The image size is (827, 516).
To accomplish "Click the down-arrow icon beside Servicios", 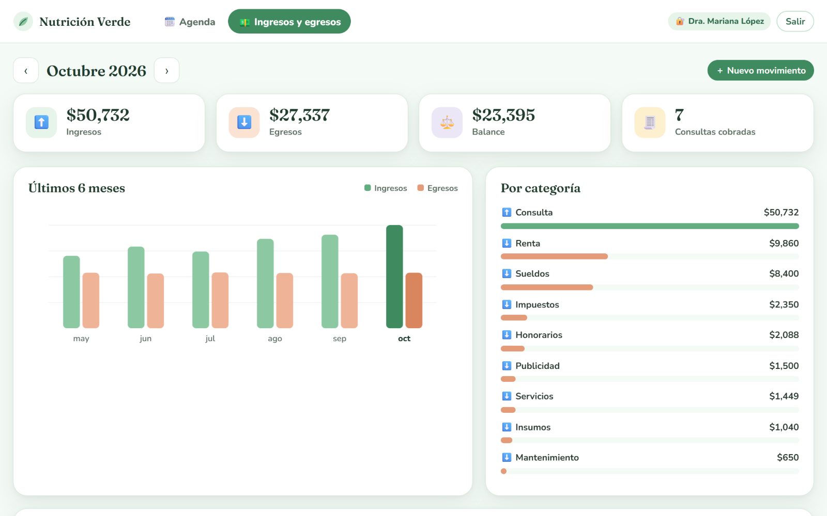I will click(x=507, y=396).
